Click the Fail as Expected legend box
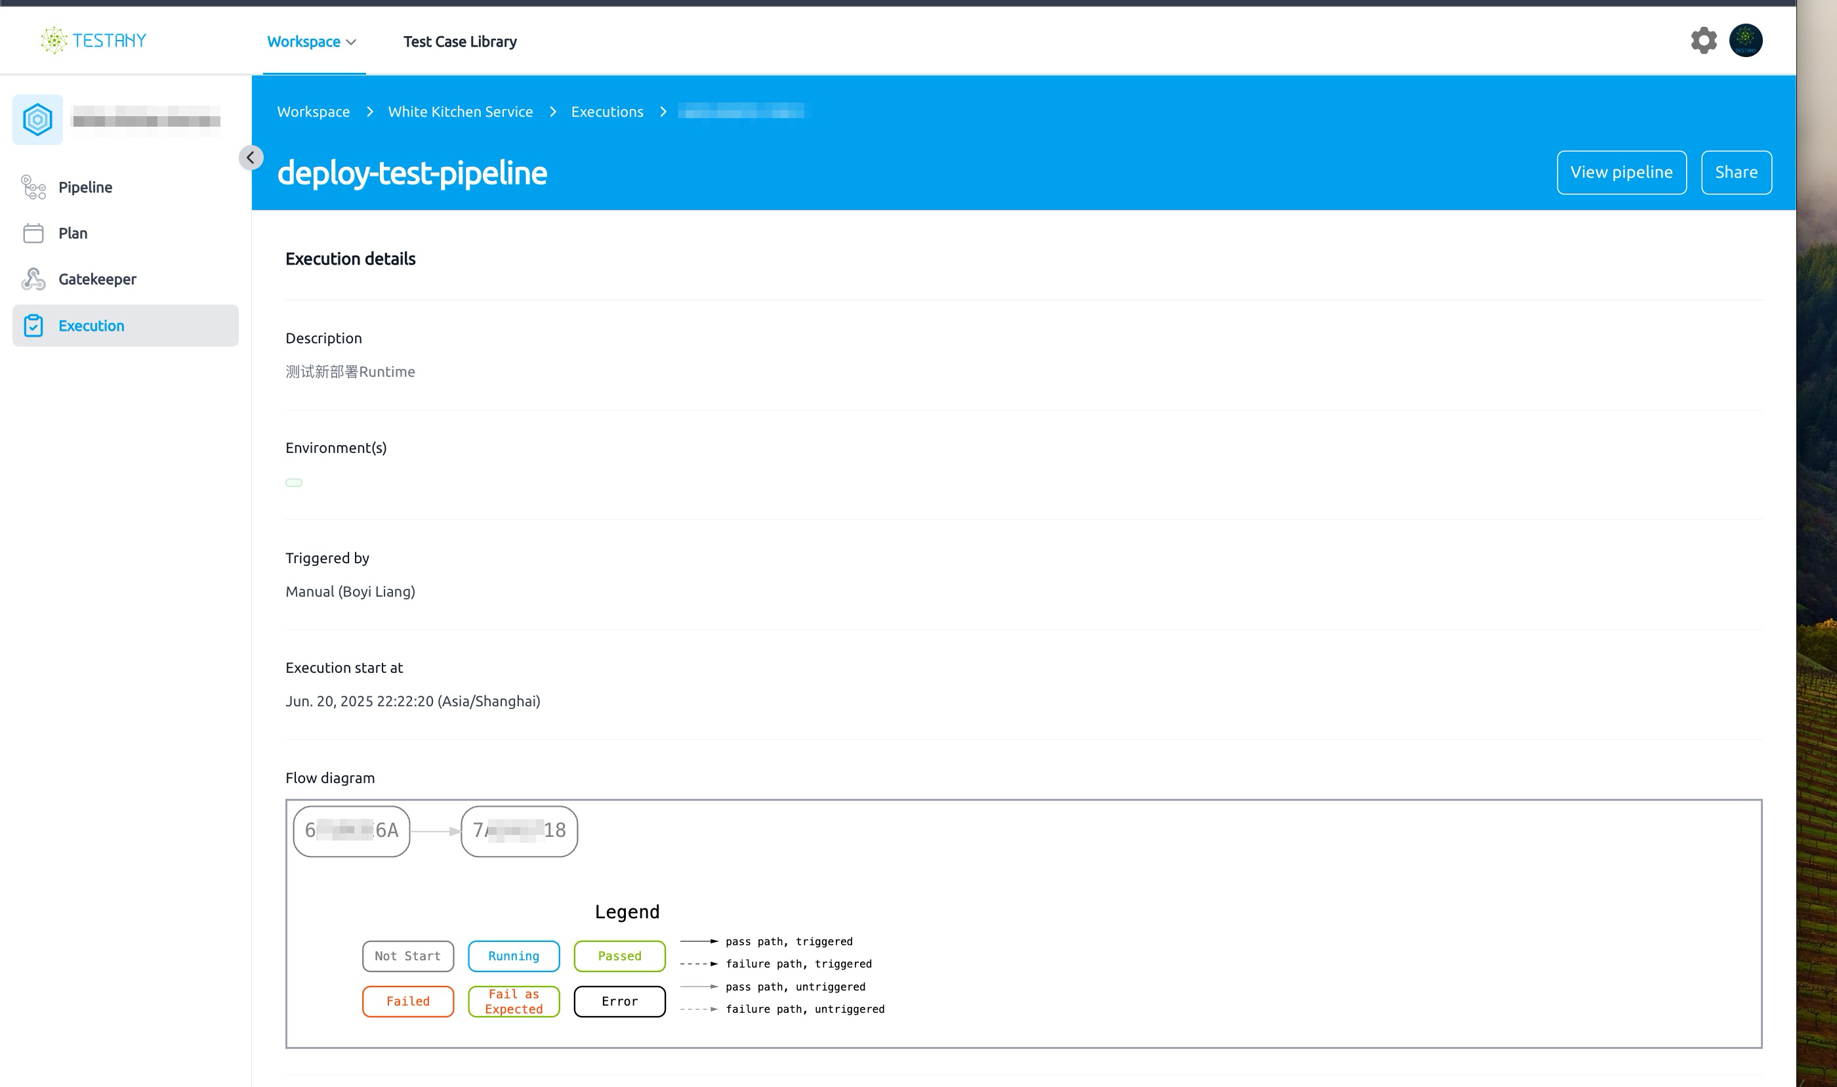 coord(514,1002)
